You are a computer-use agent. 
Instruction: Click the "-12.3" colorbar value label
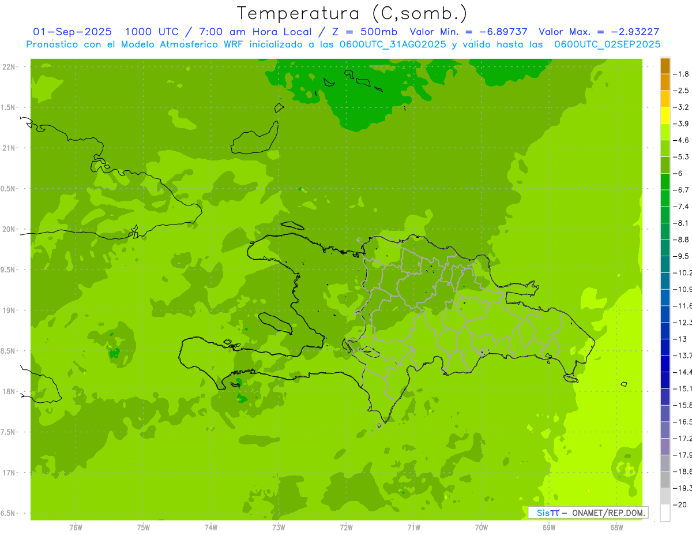(682, 322)
